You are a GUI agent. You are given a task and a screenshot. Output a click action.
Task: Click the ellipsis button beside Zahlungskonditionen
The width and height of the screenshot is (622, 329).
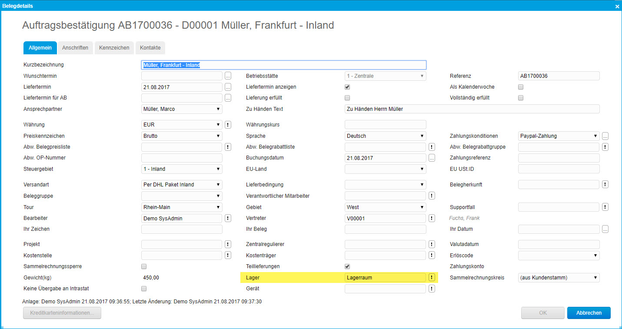pos(605,136)
